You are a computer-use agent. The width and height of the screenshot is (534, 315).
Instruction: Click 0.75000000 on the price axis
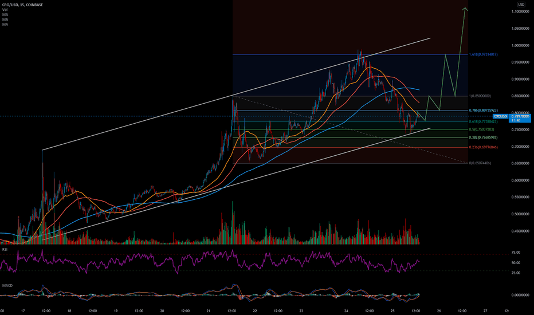point(520,130)
